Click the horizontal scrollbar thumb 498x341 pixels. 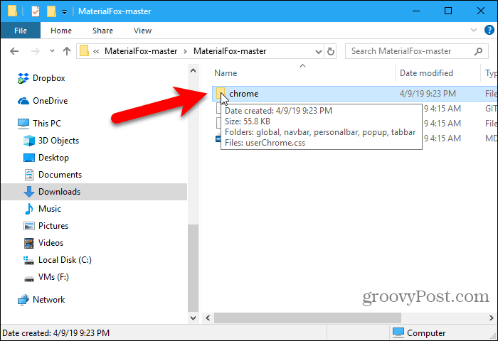click(x=307, y=318)
